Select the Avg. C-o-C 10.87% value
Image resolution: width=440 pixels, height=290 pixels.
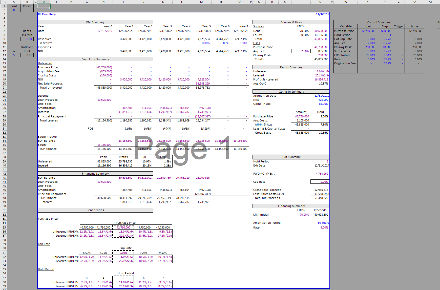[x=324, y=84]
